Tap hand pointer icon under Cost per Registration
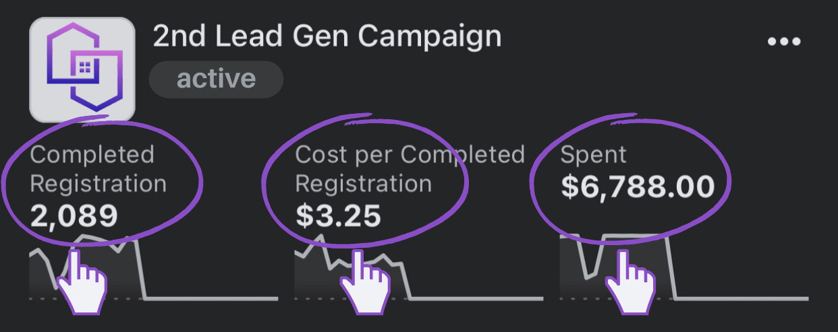 (x=364, y=281)
